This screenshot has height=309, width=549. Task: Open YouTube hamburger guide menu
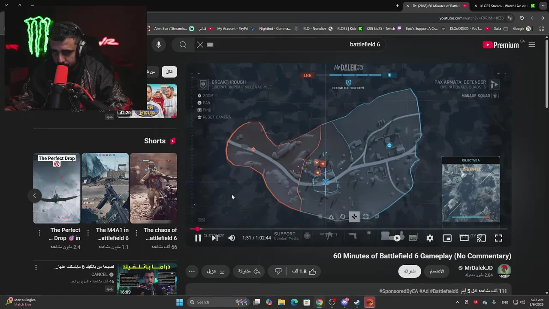point(532,45)
